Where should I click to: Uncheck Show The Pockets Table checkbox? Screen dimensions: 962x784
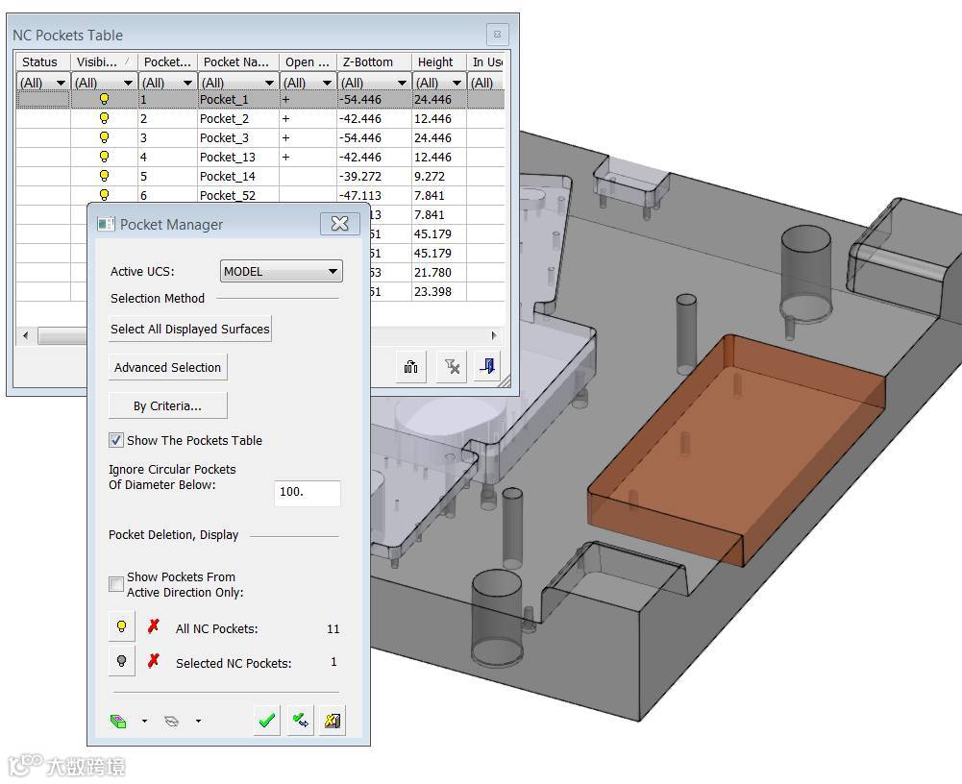116,440
